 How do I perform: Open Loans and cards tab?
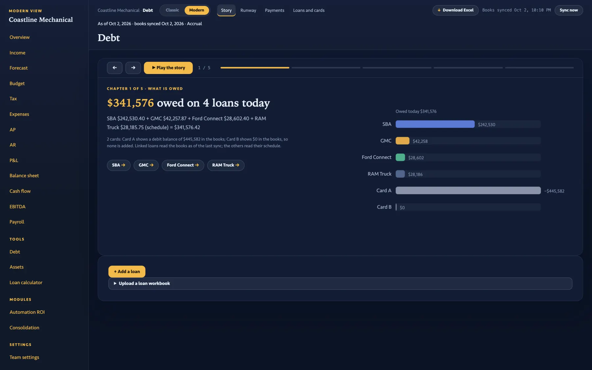click(x=309, y=11)
